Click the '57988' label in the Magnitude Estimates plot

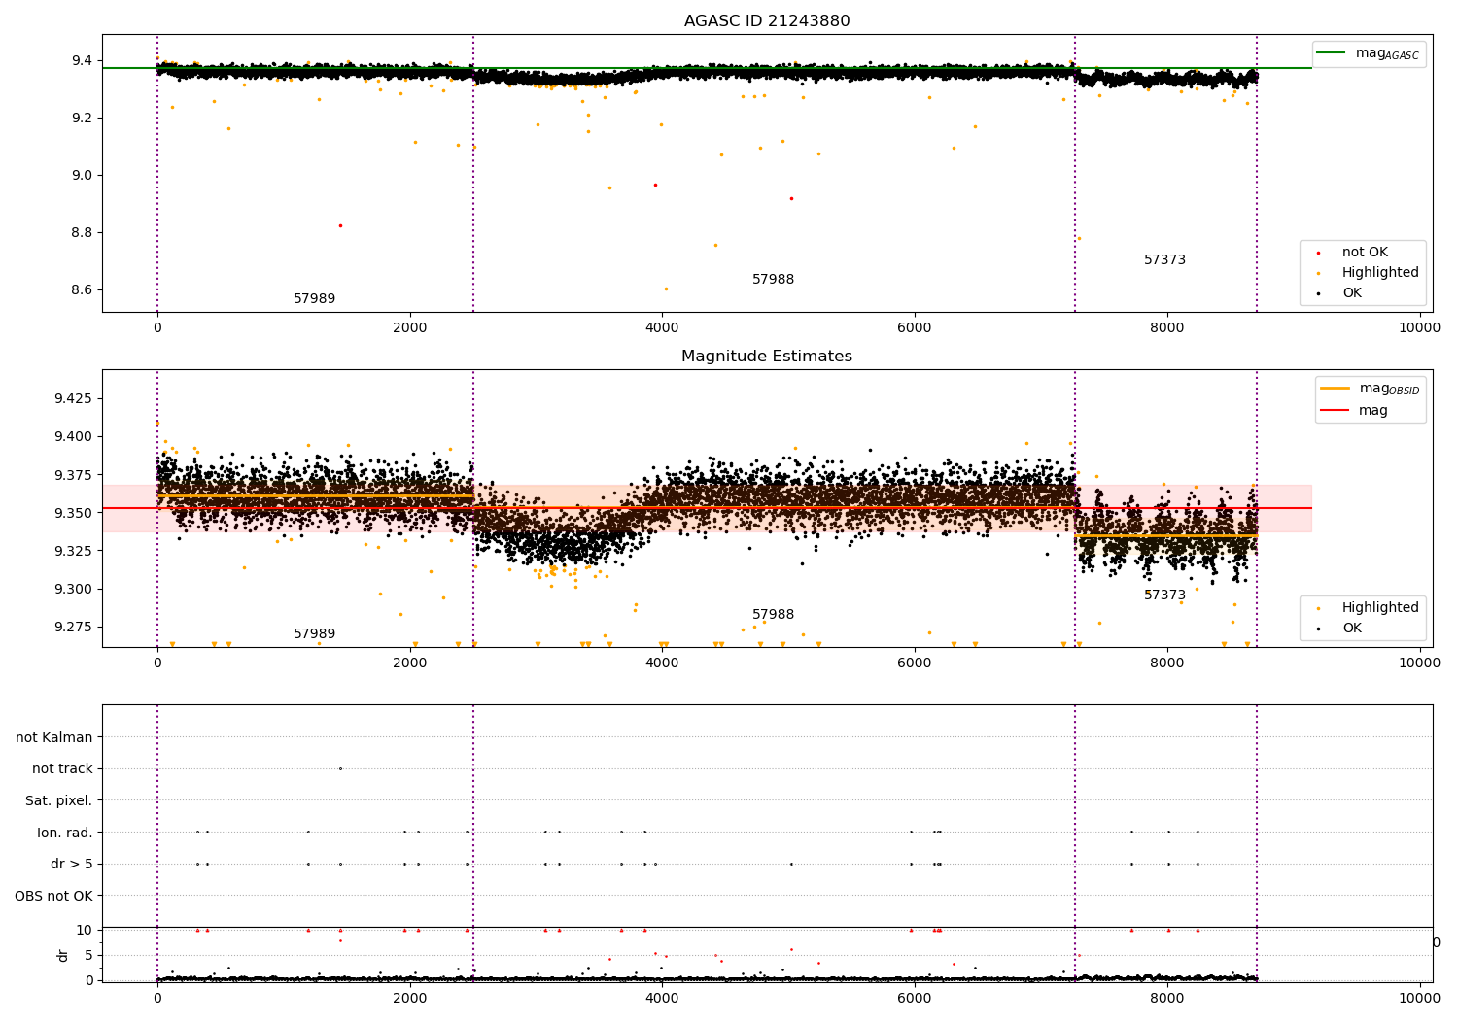[x=773, y=615]
